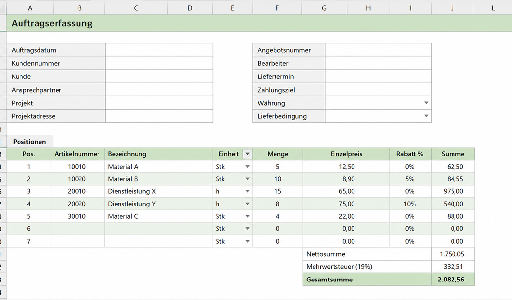Image resolution: width=512 pixels, height=300 pixels.
Task: Select column D header
Action: pyautogui.click(x=190, y=8)
